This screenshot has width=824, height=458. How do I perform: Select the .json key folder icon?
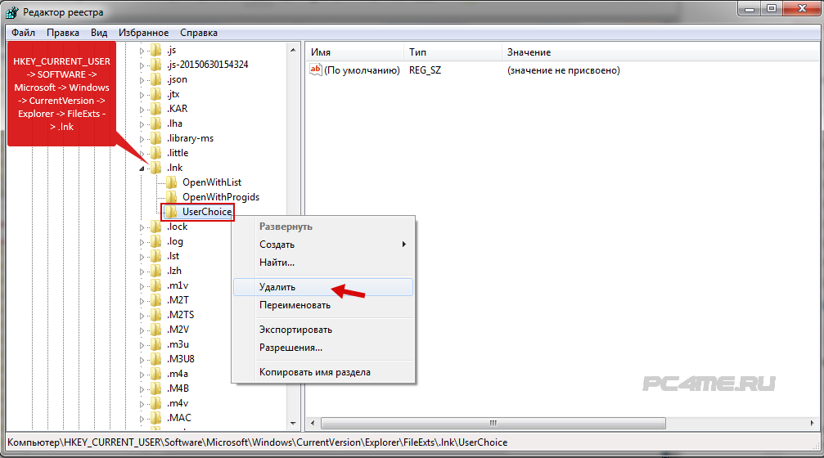(156, 79)
